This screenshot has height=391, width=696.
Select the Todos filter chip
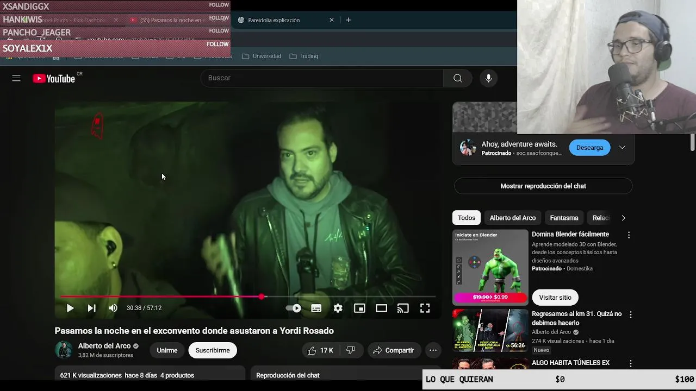tap(467, 218)
